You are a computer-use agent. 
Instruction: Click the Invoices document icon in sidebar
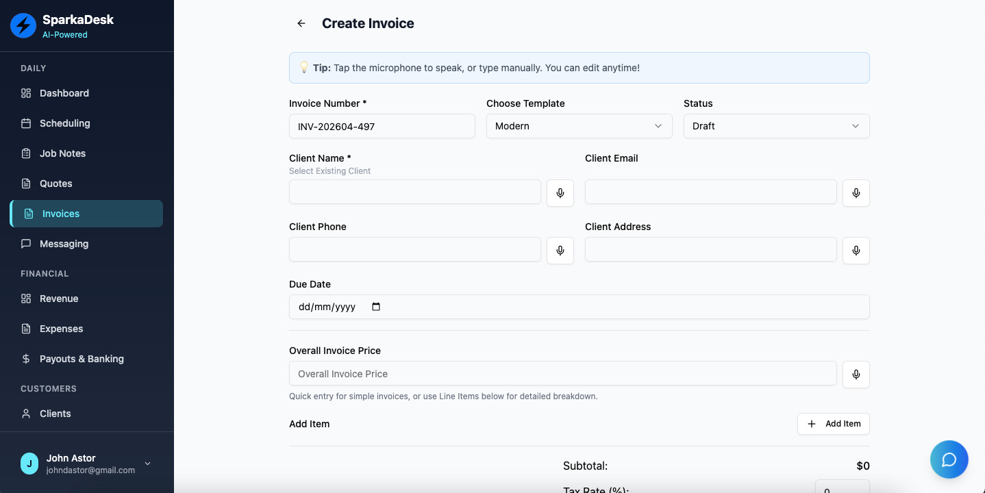point(29,214)
